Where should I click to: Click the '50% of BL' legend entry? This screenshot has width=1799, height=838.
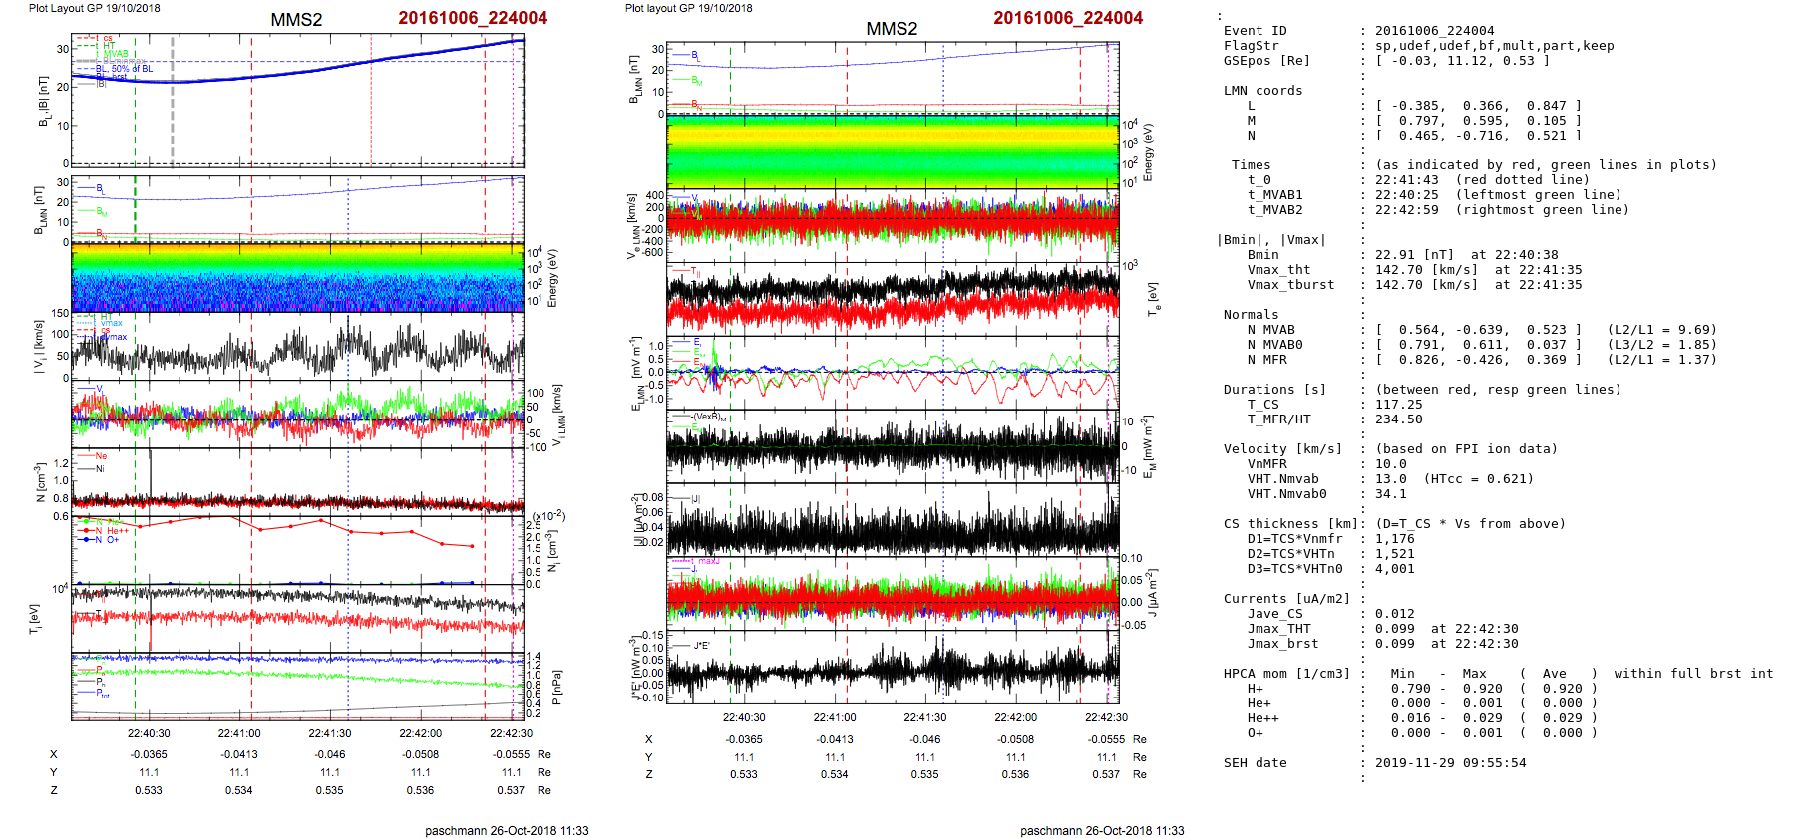pyautogui.click(x=132, y=69)
